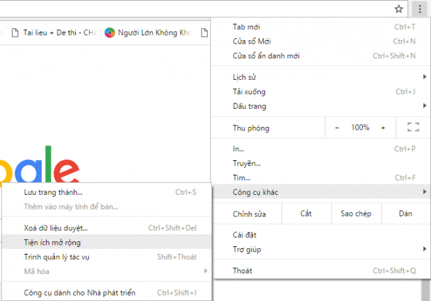Open the 'Người Lớn Không Kh' bookmark

[x=149, y=33]
